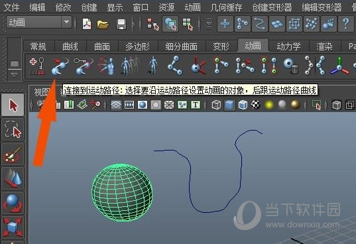Image resolution: width=356 pixels, height=244 pixels.
Task: Activate the Rotate tool with the blue sphere
Action: (13, 203)
